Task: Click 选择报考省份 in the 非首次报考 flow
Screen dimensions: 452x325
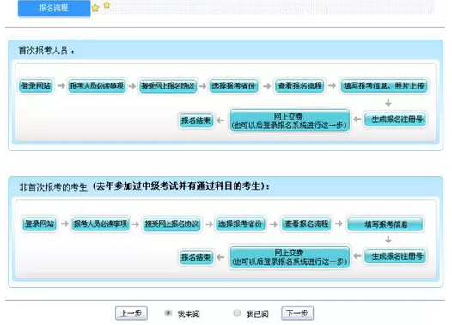Action: (240, 224)
